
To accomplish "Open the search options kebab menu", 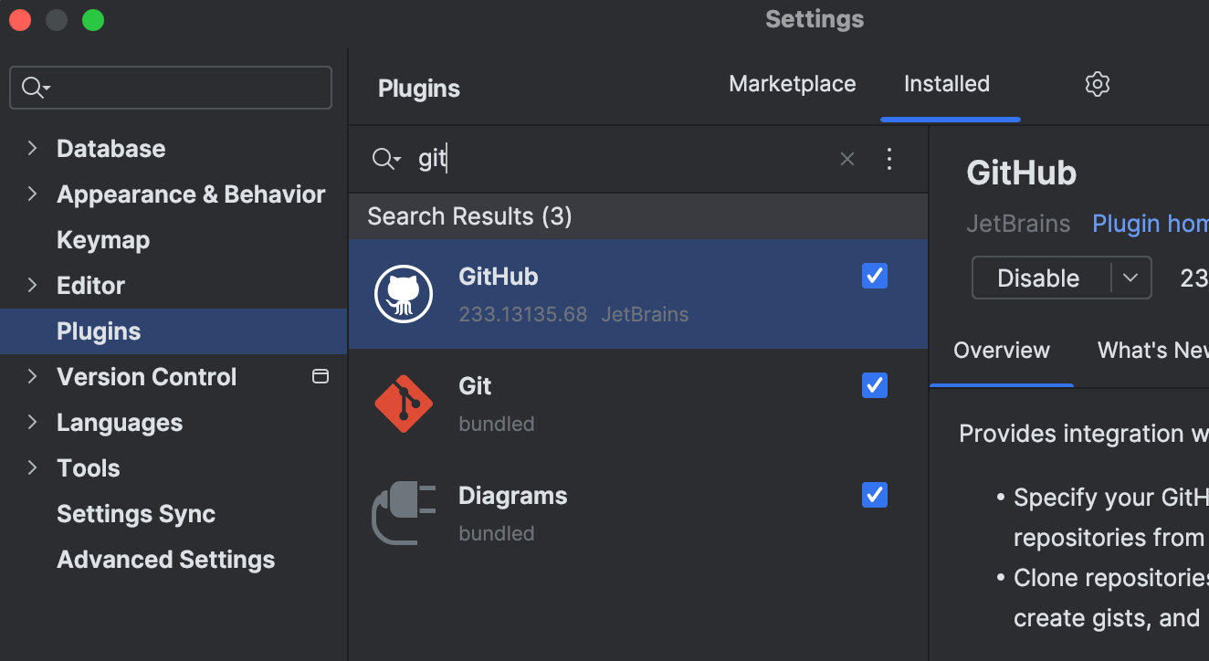I will coord(889,158).
